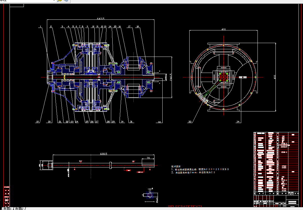Select part balloon number 16
Screen dimensions: 303x210
(x=120, y=26)
